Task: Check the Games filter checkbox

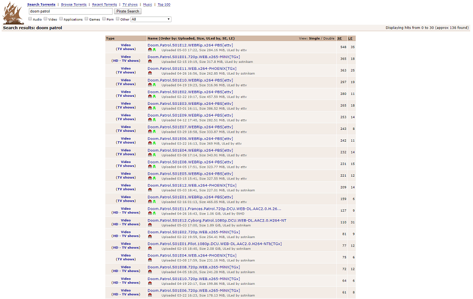Action: tap(87, 19)
